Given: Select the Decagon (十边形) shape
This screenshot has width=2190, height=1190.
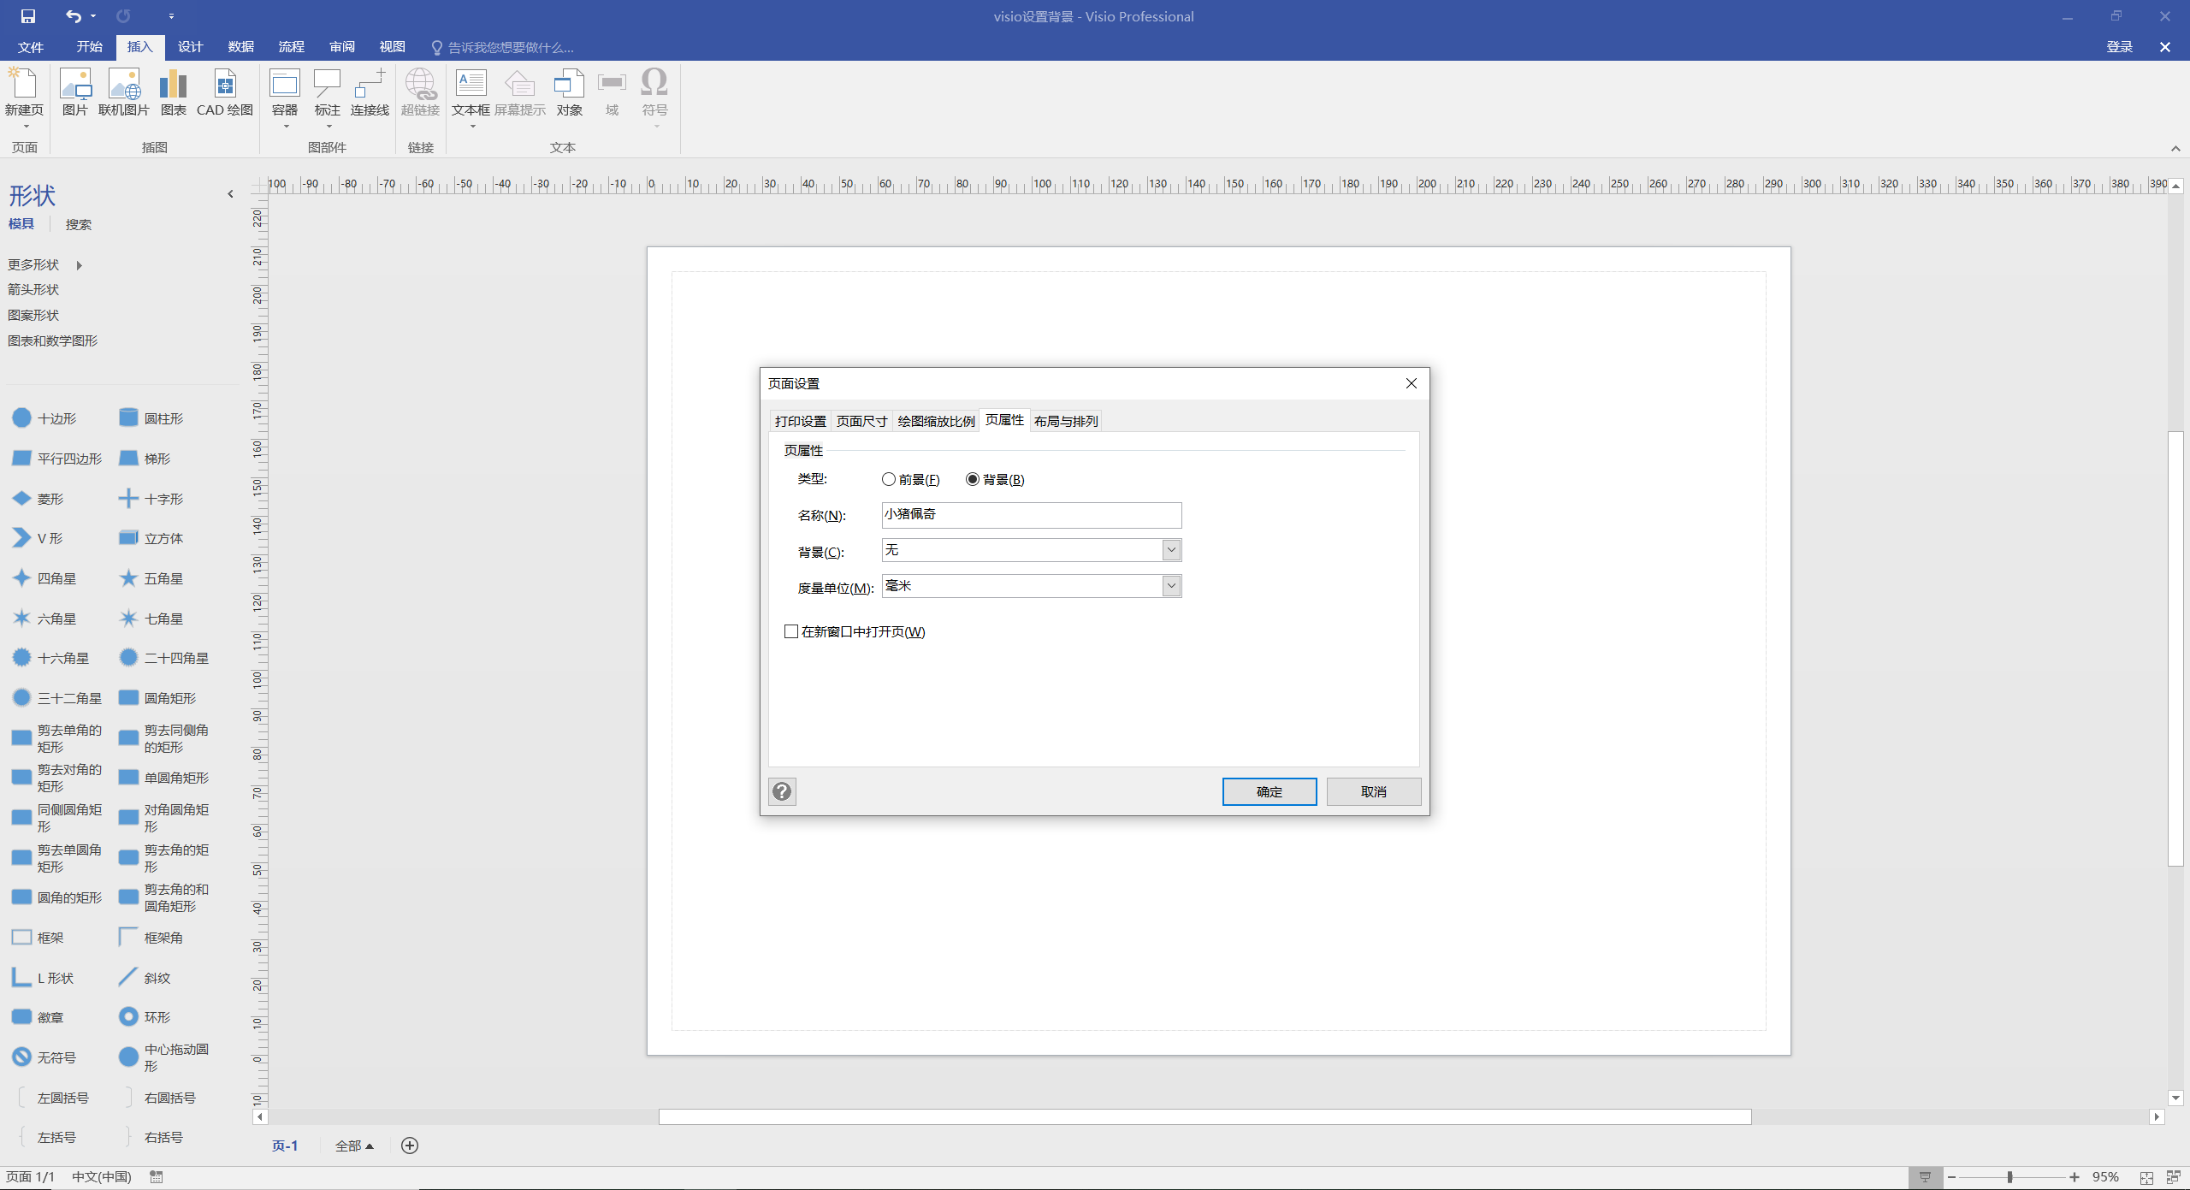Looking at the screenshot, I should pos(44,418).
